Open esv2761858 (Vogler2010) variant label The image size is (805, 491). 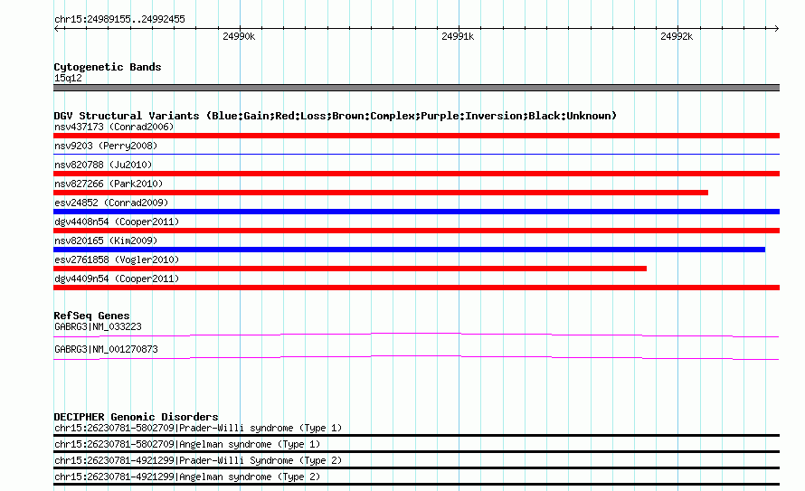tap(117, 260)
